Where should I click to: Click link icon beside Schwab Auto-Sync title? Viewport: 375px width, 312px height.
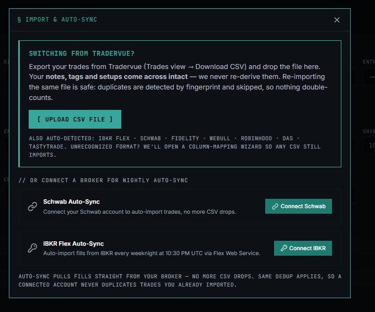33,207
